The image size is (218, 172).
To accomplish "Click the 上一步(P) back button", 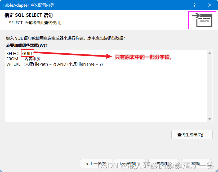I will coord(96,164).
